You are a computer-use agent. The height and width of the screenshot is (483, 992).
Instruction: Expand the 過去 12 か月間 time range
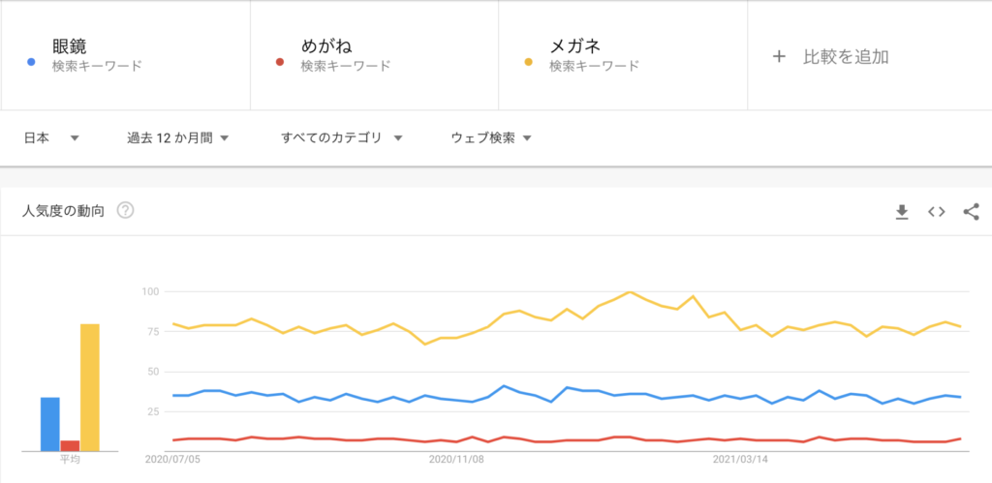click(x=177, y=138)
